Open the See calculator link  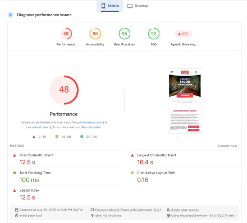pyautogui.click(x=91, y=127)
